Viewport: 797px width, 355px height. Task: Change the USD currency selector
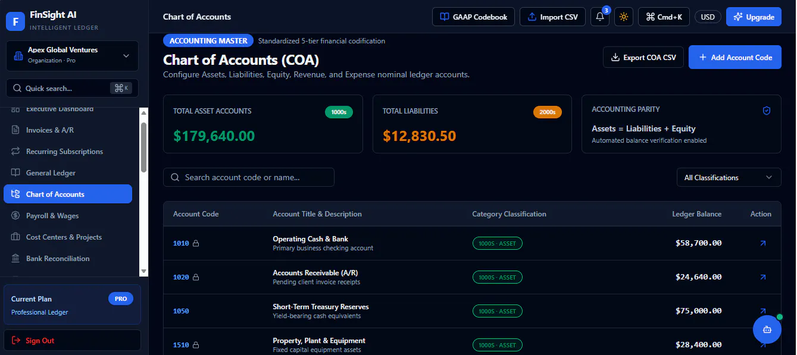click(708, 17)
